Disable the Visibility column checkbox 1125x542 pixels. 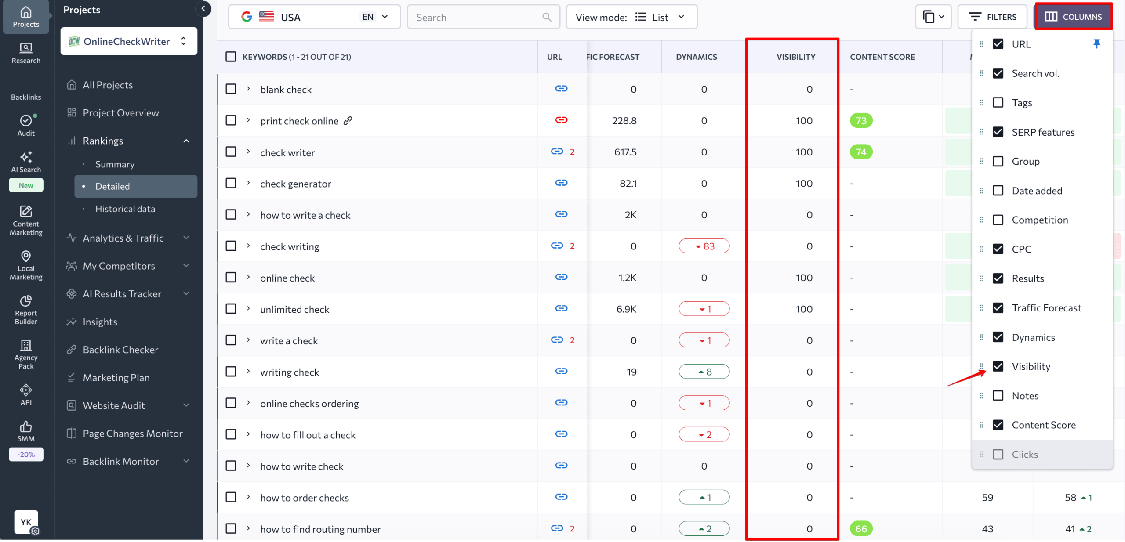pyautogui.click(x=998, y=366)
